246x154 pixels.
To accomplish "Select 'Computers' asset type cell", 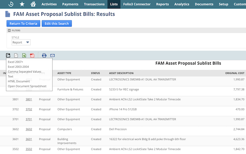I will (x=65, y=129).
